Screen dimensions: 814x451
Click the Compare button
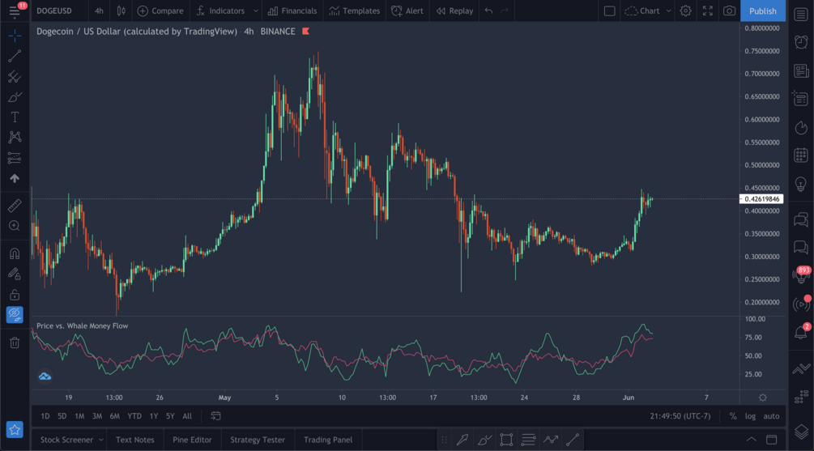pyautogui.click(x=160, y=11)
